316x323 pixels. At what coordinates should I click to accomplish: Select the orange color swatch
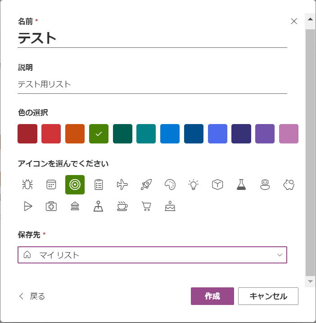(75, 134)
